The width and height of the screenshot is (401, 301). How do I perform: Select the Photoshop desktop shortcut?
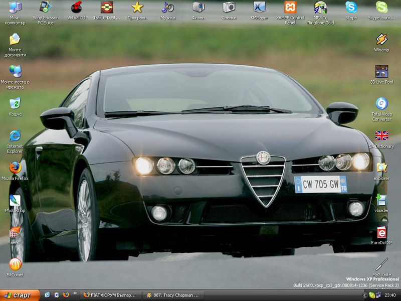tap(15, 201)
